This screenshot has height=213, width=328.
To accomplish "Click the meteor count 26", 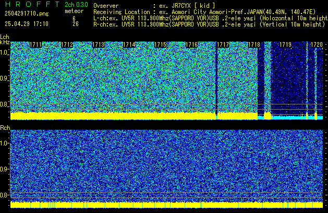I will tap(76, 24).
